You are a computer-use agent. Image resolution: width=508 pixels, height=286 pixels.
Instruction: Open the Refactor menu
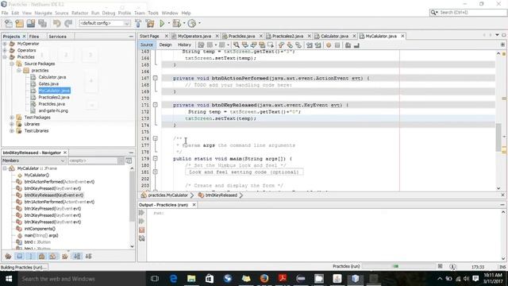click(x=79, y=13)
